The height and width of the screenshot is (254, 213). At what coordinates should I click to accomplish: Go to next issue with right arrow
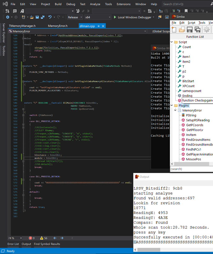(x=62, y=238)
